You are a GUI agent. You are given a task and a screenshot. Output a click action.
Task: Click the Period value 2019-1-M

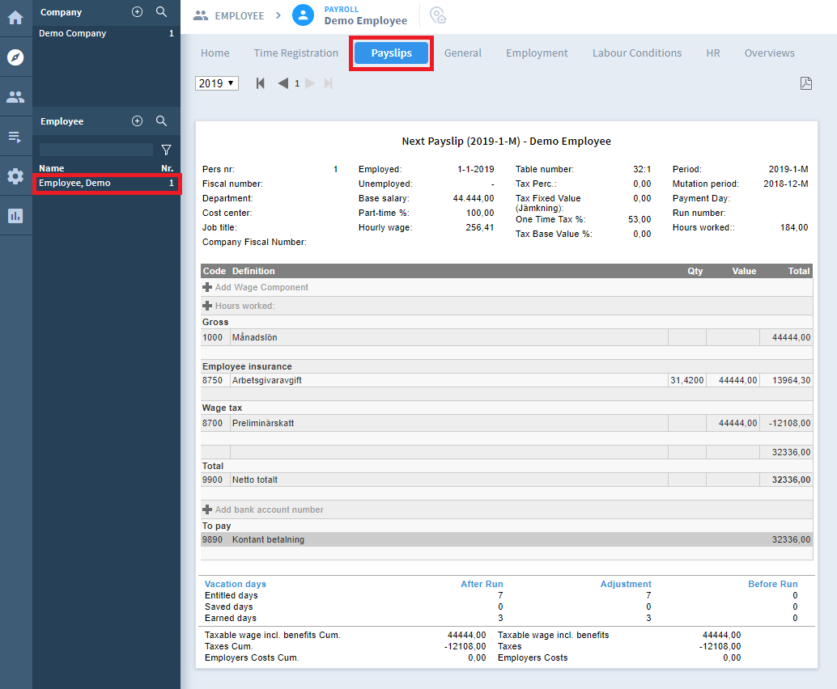(788, 169)
